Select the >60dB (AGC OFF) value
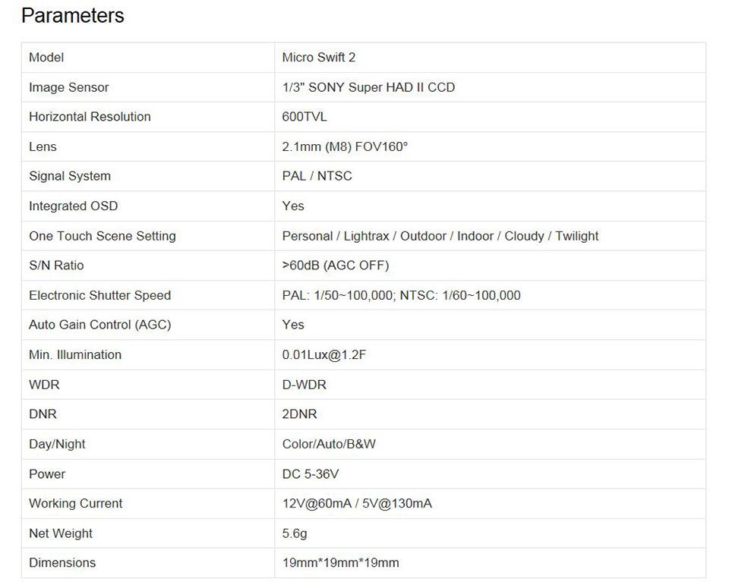The image size is (729, 588). (x=335, y=266)
